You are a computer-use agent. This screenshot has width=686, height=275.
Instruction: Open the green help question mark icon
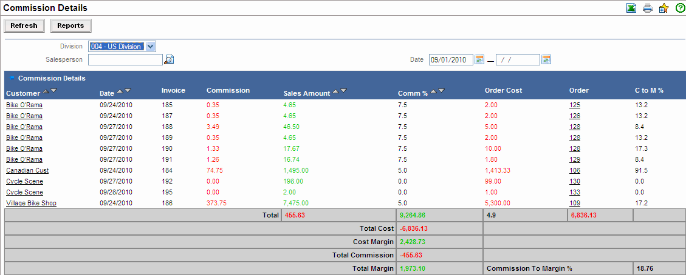pos(680,8)
